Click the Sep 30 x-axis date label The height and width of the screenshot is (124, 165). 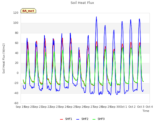click(x=115, y=107)
